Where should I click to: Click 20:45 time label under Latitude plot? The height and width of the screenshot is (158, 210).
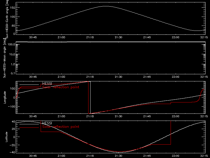click(33, 156)
